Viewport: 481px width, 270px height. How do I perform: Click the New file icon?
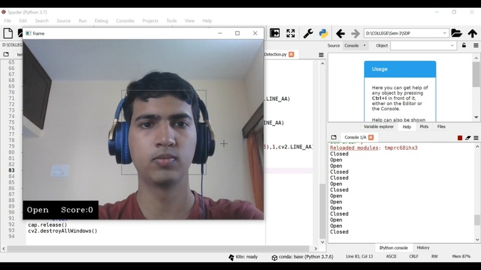8,33
